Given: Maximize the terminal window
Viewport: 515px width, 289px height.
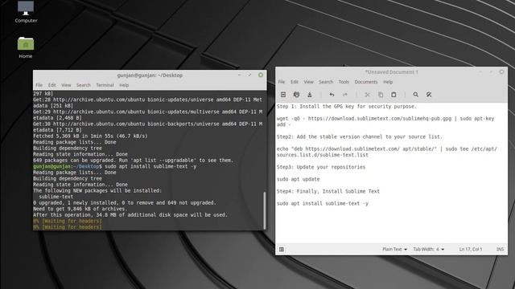Looking at the screenshot, I should (x=249, y=75).
